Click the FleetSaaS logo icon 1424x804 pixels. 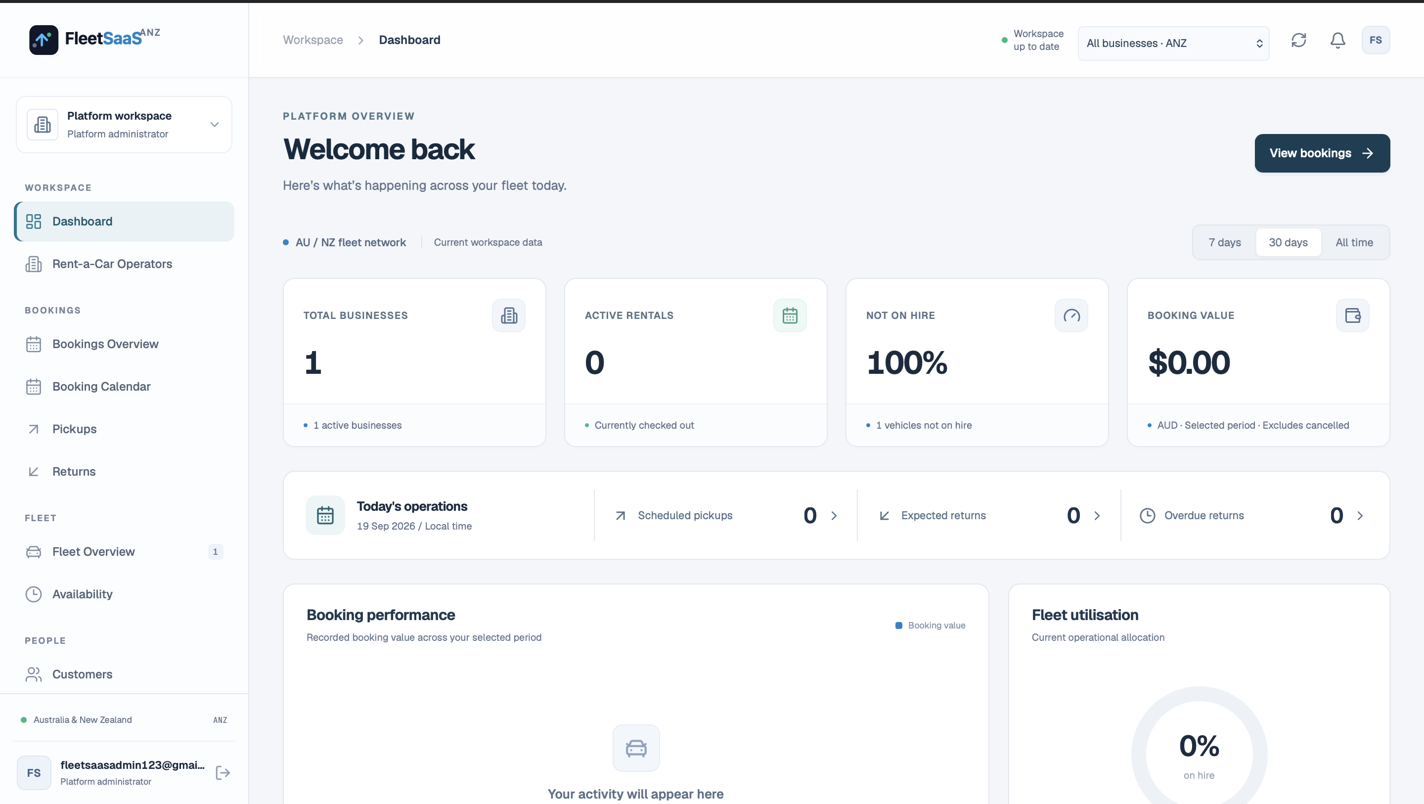pos(44,40)
